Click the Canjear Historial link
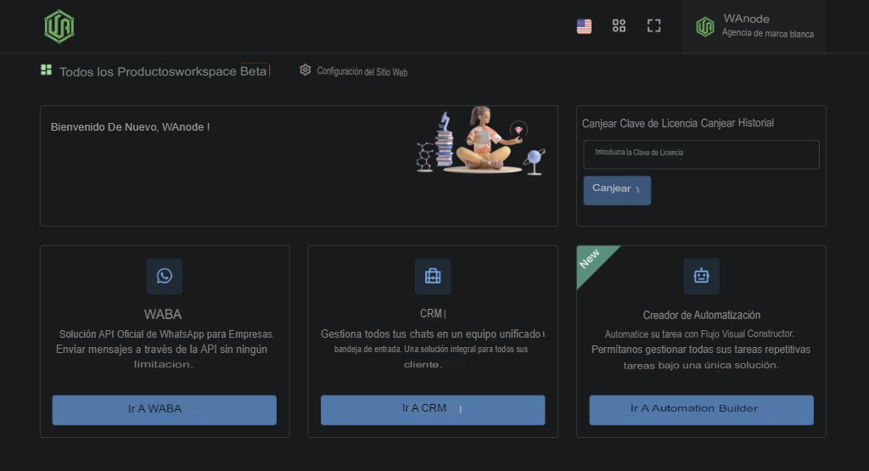Viewport: 869px width, 471px height. click(737, 123)
